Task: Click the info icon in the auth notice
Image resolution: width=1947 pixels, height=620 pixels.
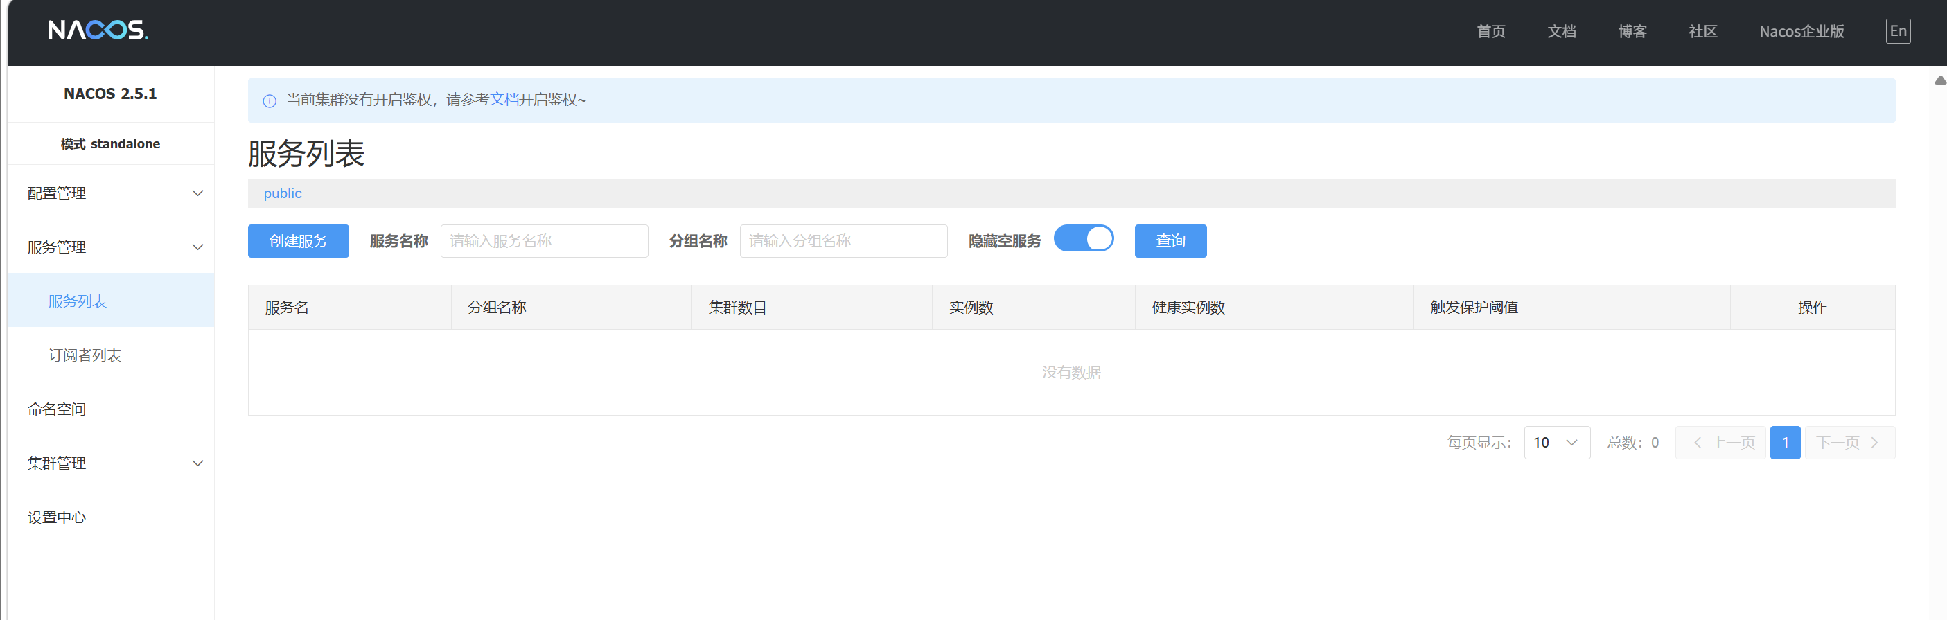Action: [269, 100]
